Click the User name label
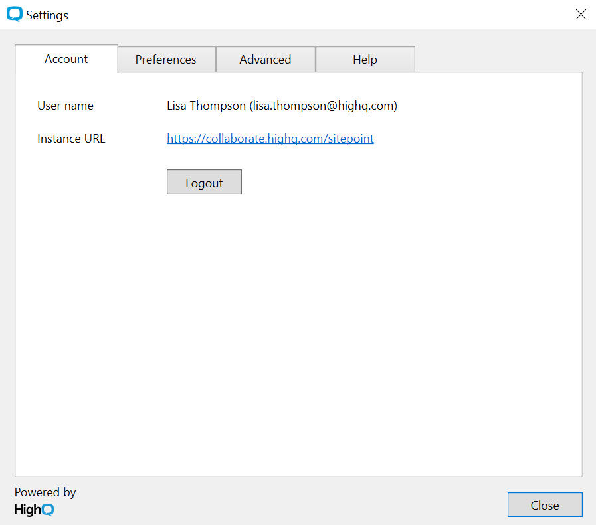596x525 pixels. point(65,106)
